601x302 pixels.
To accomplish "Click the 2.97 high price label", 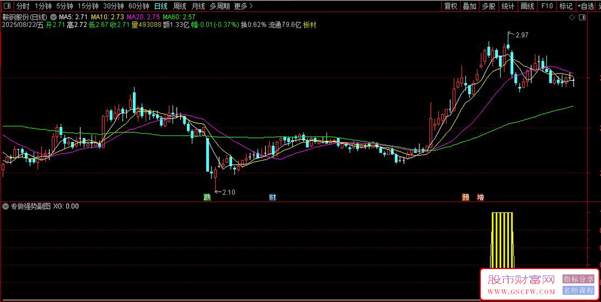I will (x=522, y=35).
